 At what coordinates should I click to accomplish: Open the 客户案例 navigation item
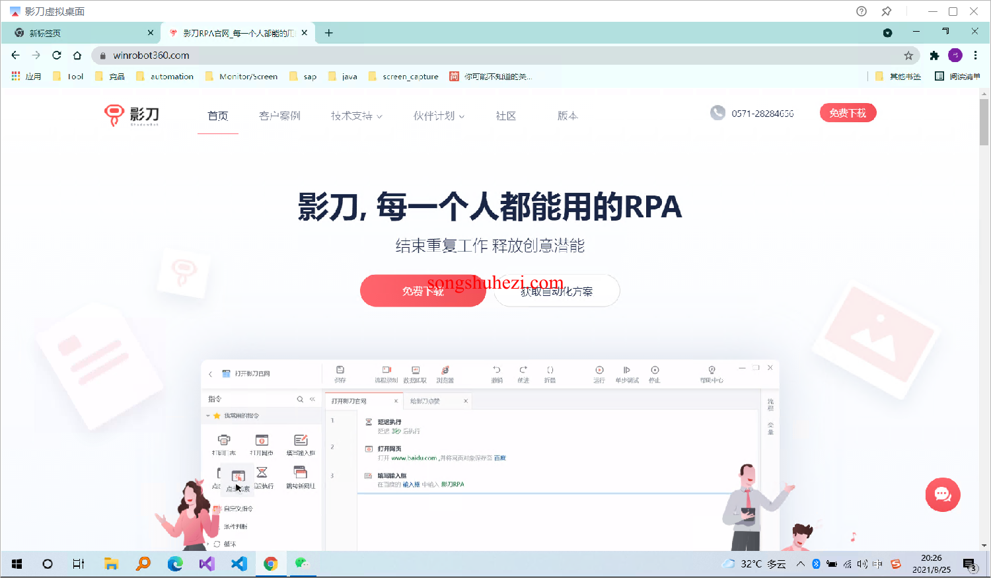tap(280, 116)
